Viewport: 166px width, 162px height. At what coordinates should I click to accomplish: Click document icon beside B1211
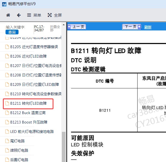coord(7,103)
